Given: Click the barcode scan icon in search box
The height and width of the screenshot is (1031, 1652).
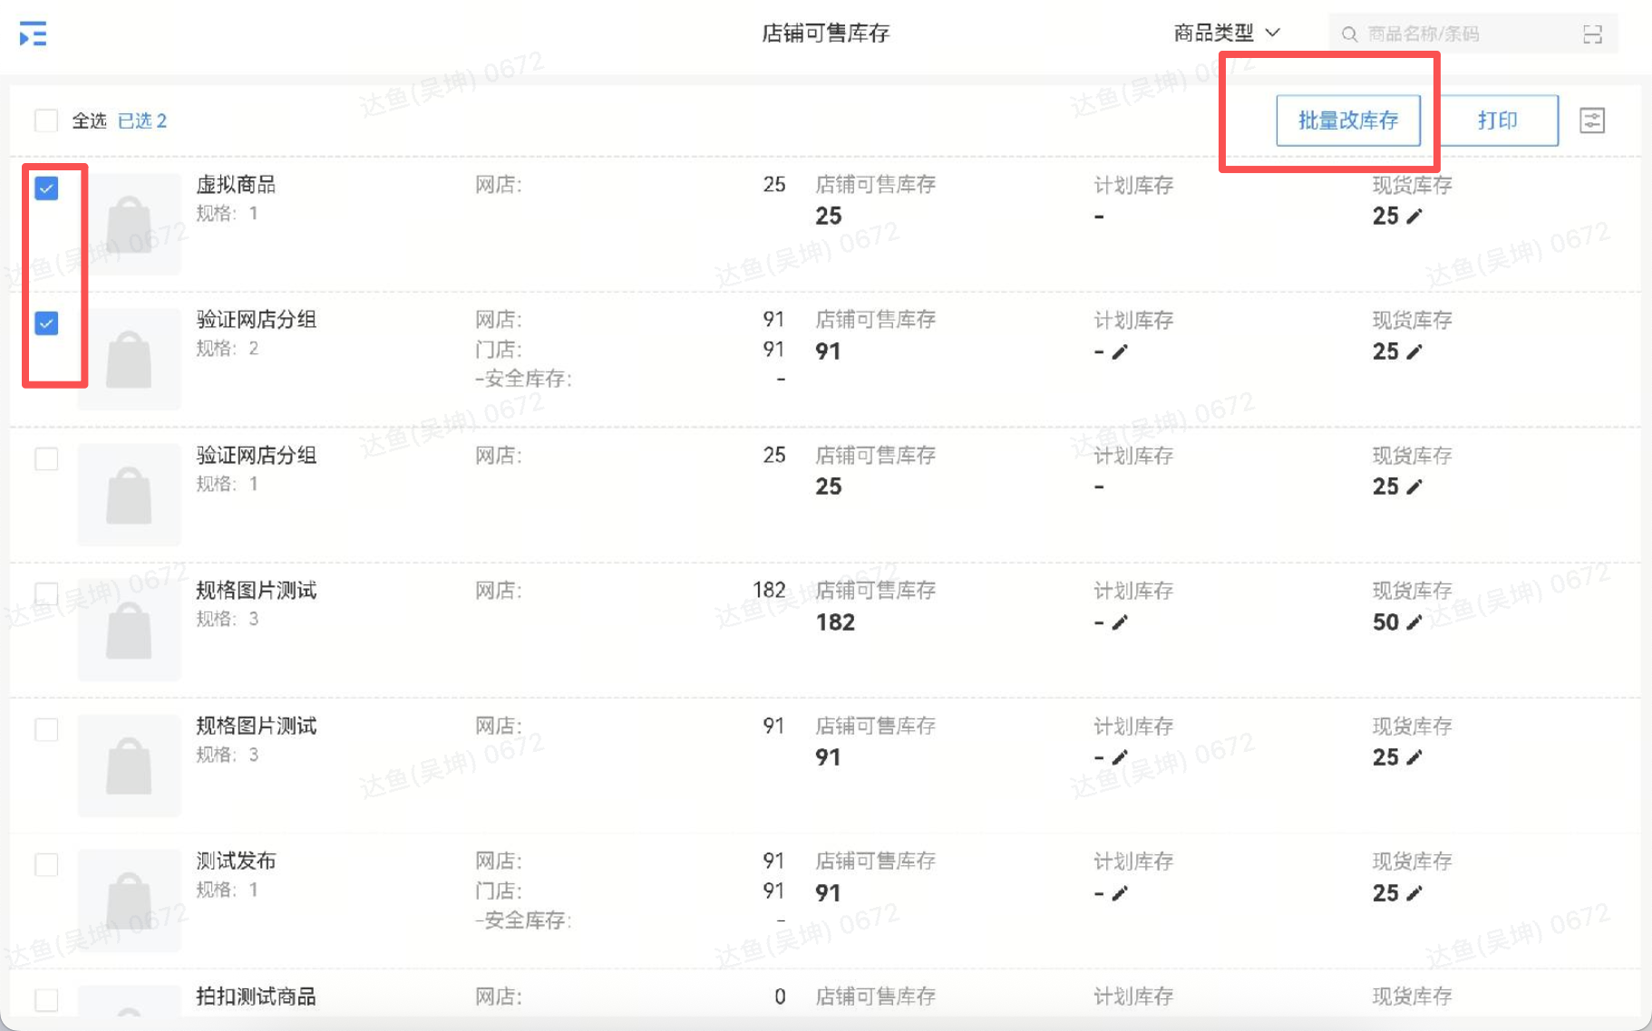Looking at the screenshot, I should pyautogui.click(x=1592, y=34).
